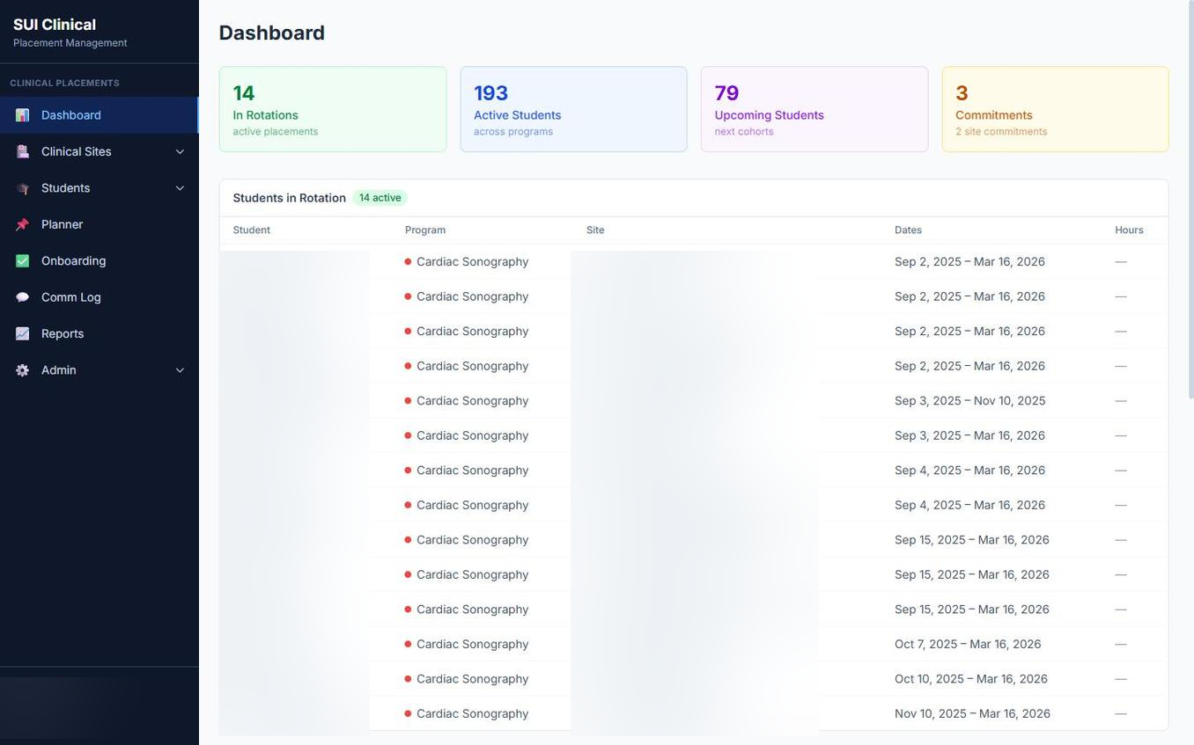Image resolution: width=1194 pixels, height=745 pixels.
Task: Click the SUI Clinical logo text
Action: (54, 25)
